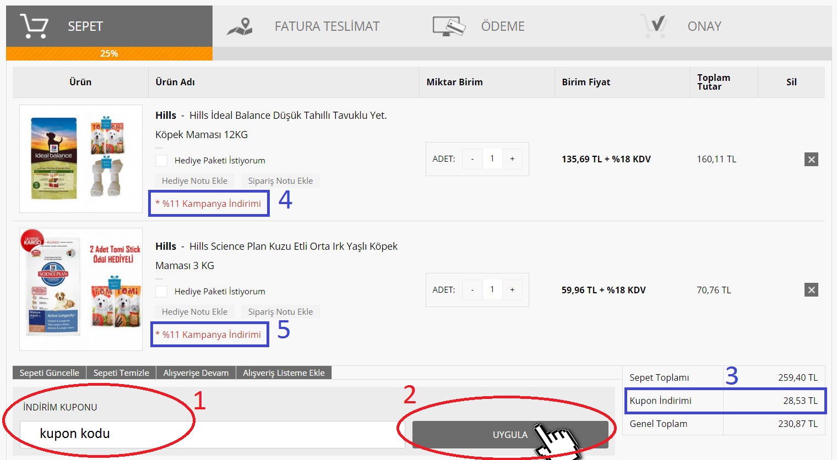Click Sepeti Güncelle button

point(50,373)
